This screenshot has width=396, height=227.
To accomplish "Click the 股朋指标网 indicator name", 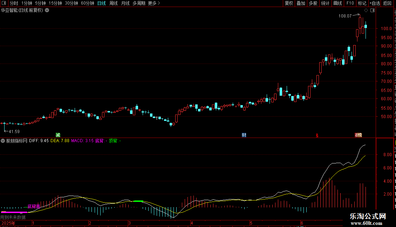I will pos(17,141).
